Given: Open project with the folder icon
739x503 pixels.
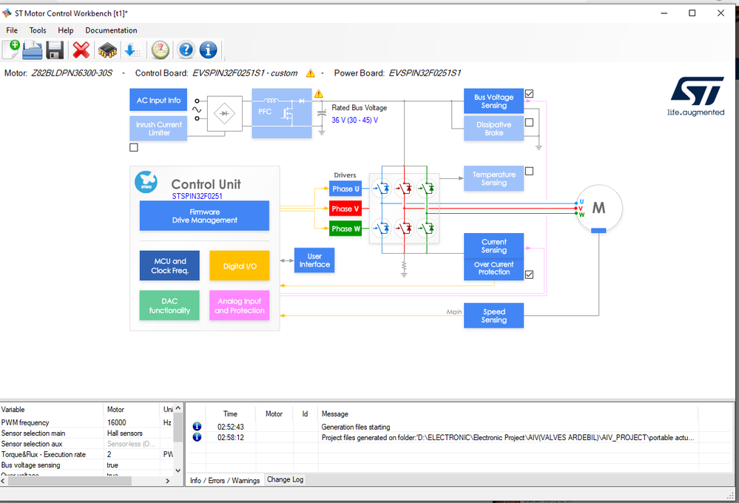Looking at the screenshot, I should pyautogui.click(x=33, y=50).
